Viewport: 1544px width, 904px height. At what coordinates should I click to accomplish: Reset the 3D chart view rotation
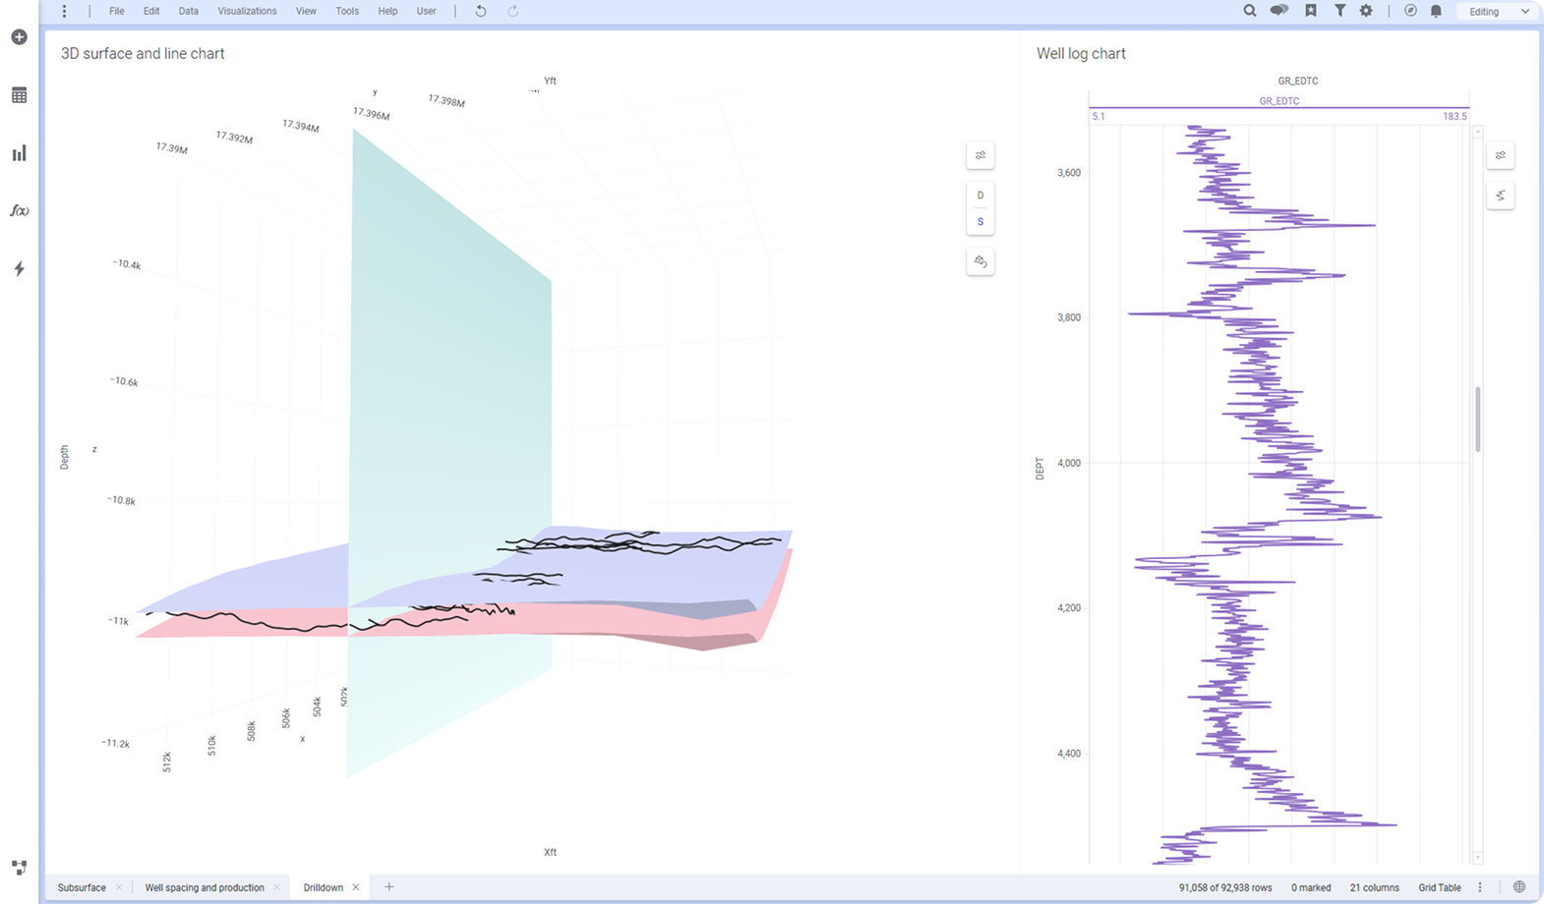(980, 261)
